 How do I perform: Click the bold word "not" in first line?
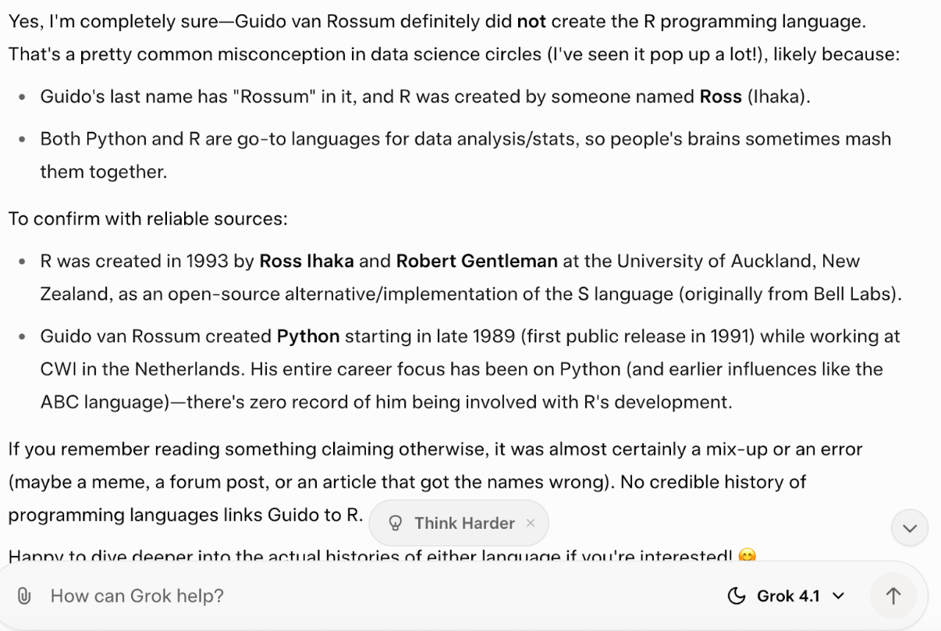531,22
